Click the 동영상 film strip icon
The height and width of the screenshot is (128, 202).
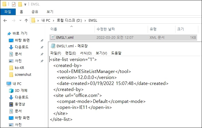(11, 104)
